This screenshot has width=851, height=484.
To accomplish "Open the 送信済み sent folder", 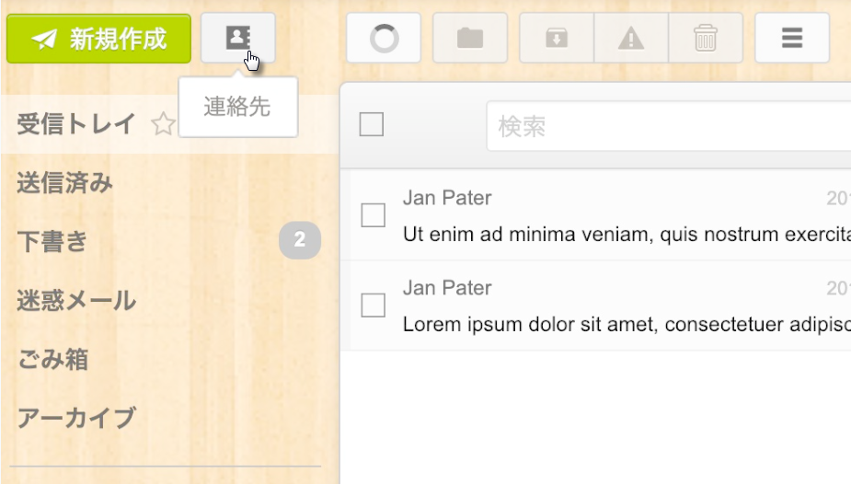I will 65,182.
